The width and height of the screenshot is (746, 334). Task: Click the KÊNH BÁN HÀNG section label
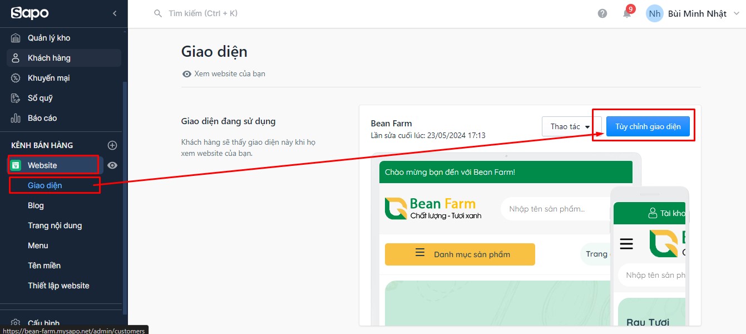coord(42,145)
